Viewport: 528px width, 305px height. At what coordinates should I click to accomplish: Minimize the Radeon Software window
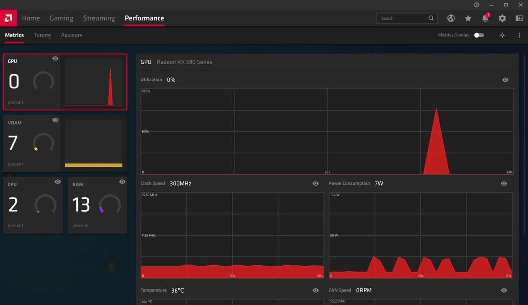pos(492,5)
